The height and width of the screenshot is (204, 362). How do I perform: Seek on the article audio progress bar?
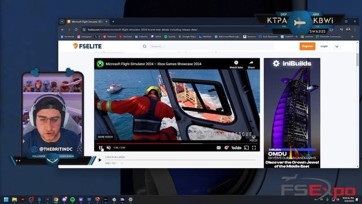pyautogui.click(x=180, y=160)
